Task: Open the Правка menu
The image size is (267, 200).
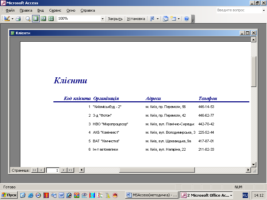Action: (x=26, y=10)
